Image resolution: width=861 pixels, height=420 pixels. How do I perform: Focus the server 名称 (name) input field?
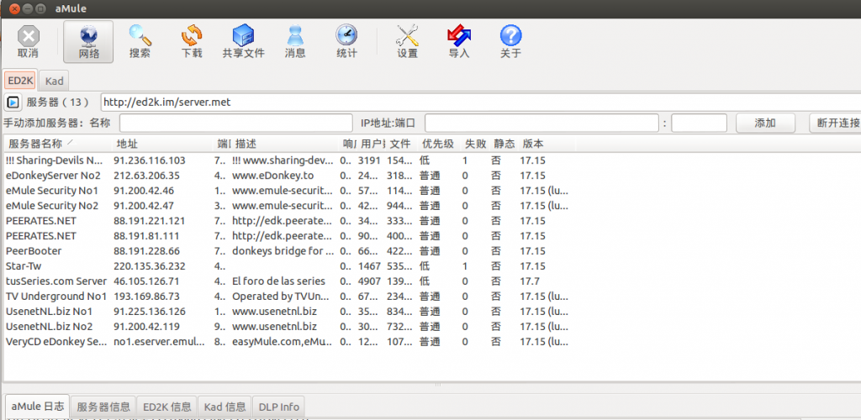tap(236, 123)
